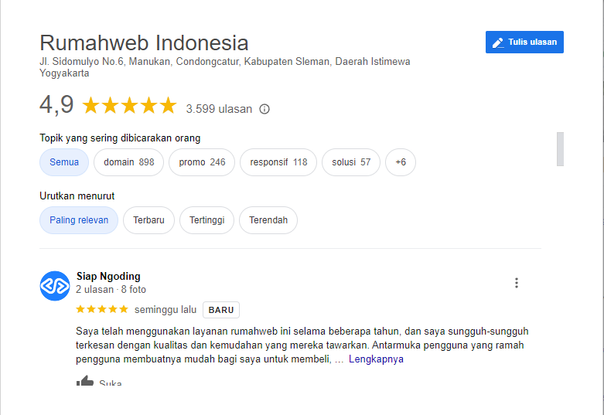Click the vertical scrollbar thumb
Screen dimensions: 604x415
coord(560,149)
